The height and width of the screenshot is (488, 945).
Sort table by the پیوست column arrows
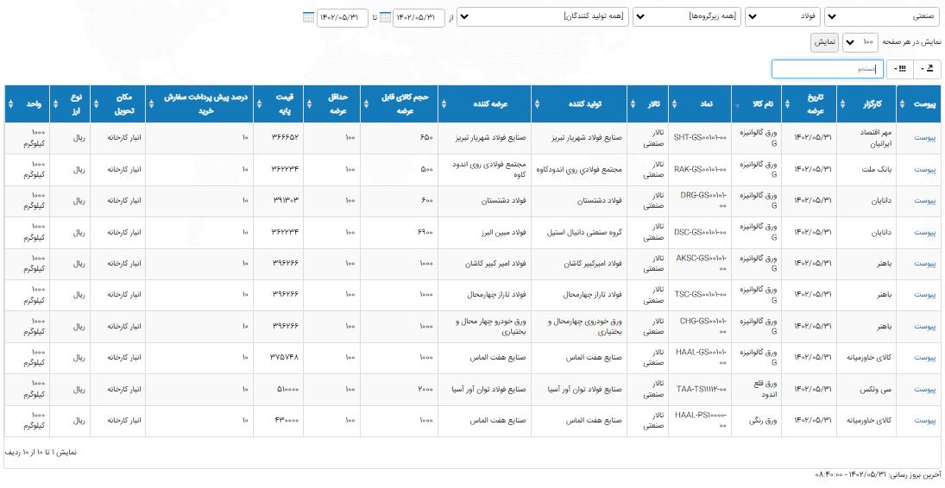[x=902, y=103]
